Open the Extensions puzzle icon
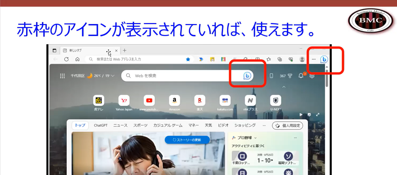Image resolution: width=397 pixels, height=175 pixels. click(246, 59)
